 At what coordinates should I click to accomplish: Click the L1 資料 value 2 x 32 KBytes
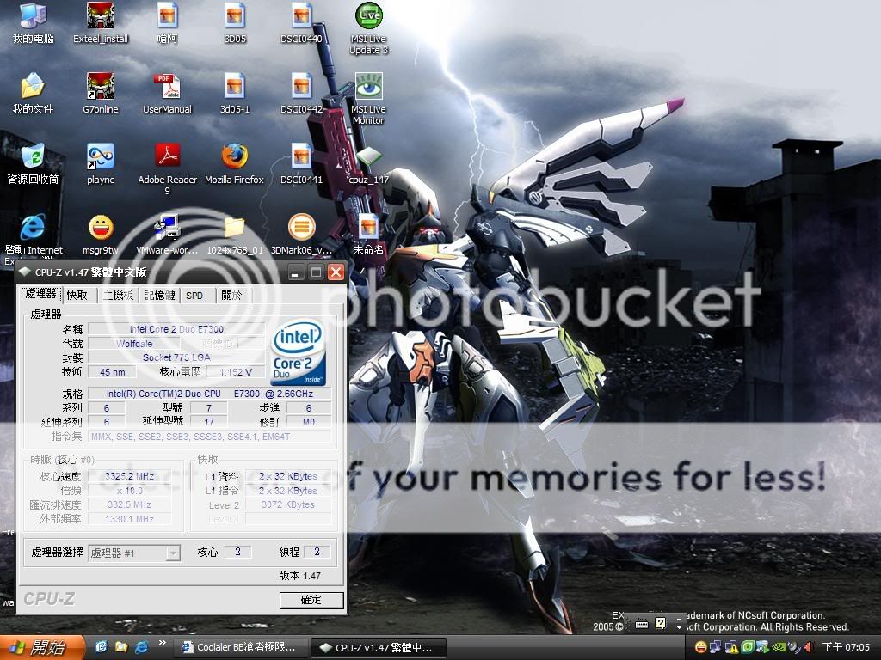pos(288,476)
